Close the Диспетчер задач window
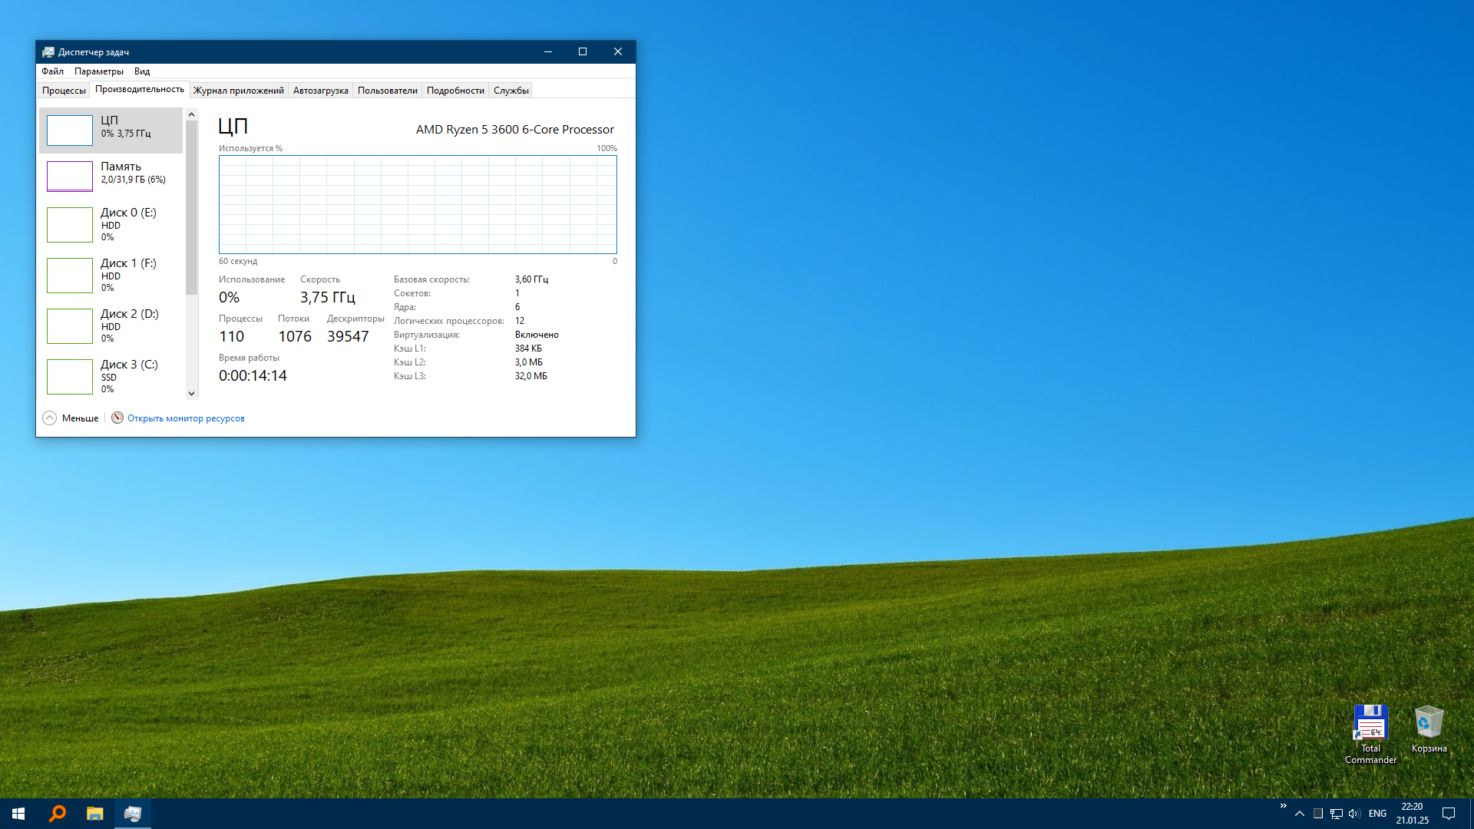This screenshot has width=1474, height=829. [618, 52]
